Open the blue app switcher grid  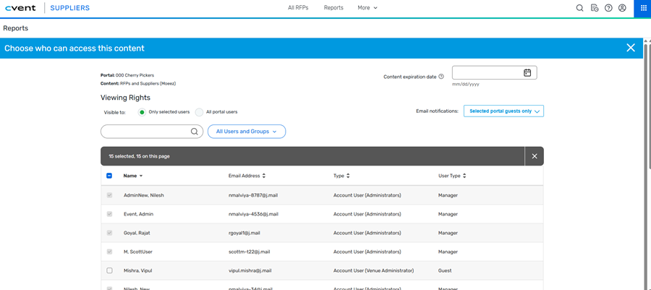642,8
